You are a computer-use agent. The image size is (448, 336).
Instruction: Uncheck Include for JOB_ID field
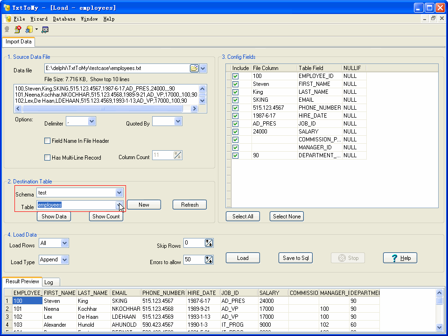[x=235, y=124]
